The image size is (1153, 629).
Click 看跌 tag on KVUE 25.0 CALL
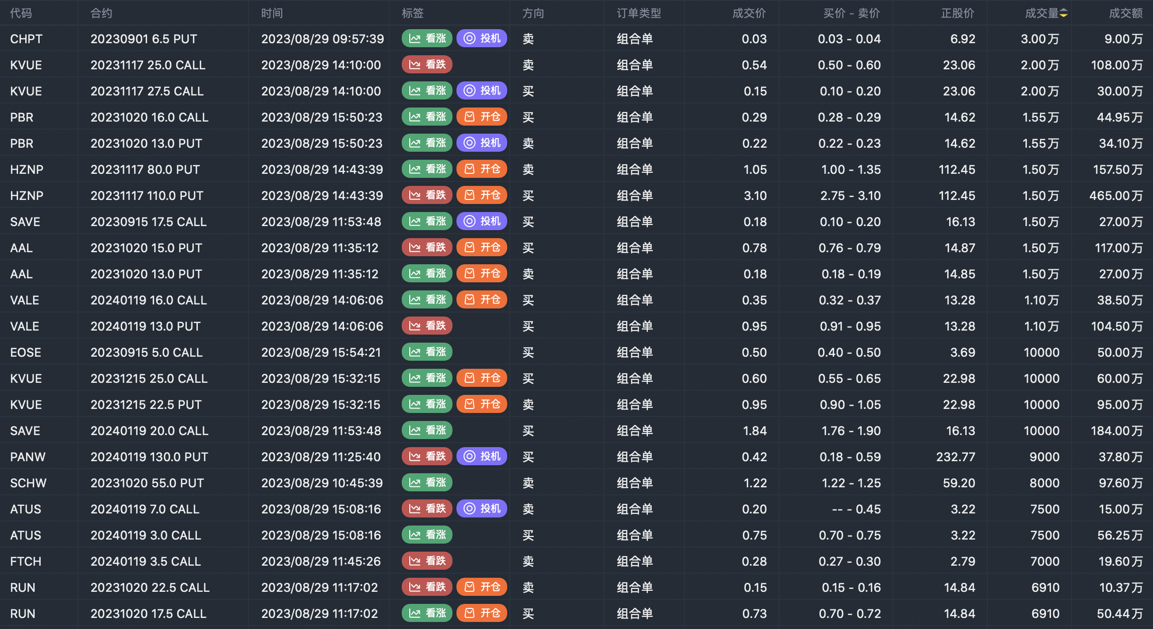427,65
